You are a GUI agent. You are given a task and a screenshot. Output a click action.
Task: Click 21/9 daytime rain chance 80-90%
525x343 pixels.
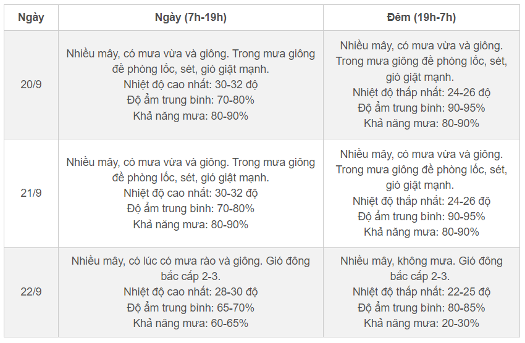pyautogui.click(x=190, y=225)
